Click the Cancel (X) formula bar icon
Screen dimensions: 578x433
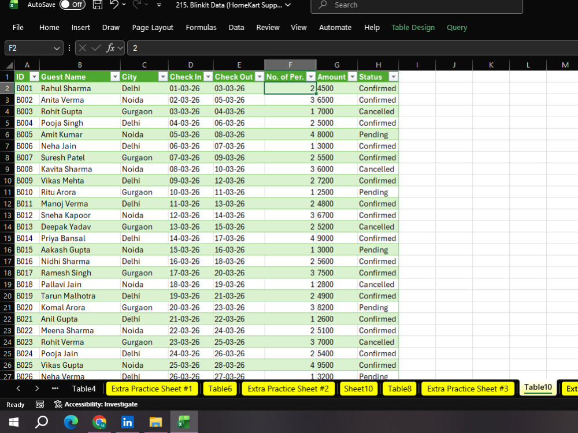(x=83, y=48)
